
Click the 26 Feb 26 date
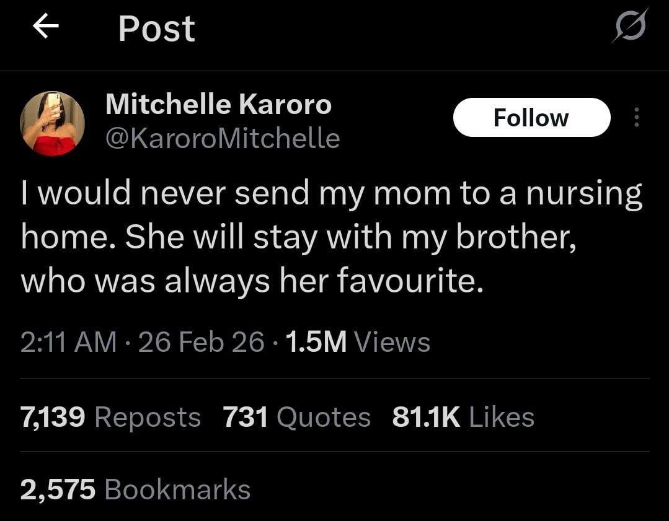point(201,342)
